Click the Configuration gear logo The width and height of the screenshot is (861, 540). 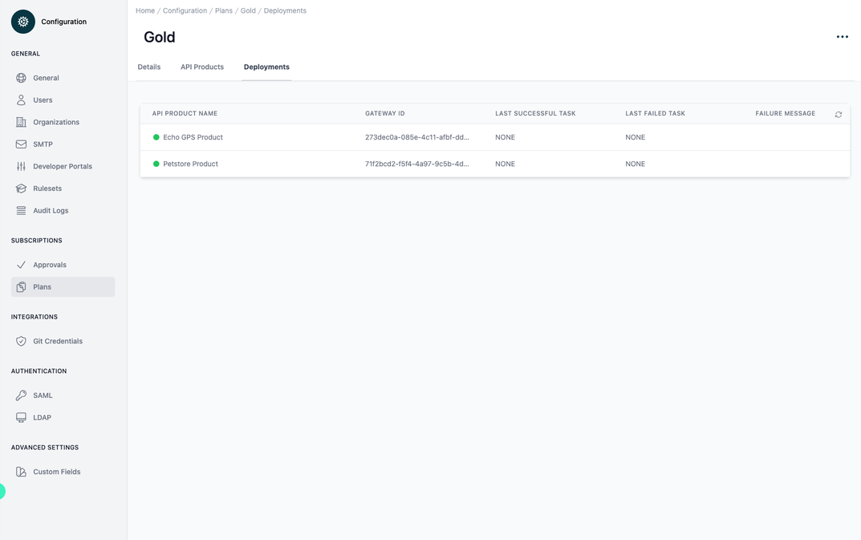22,22
